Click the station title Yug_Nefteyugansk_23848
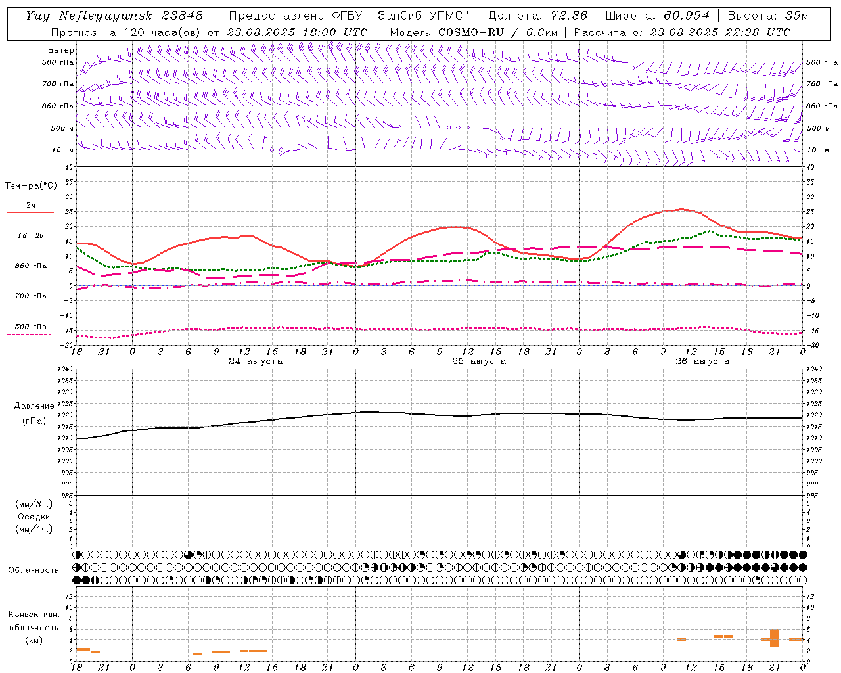The height and width of the screenshot is (673, 841). [114, 16]
